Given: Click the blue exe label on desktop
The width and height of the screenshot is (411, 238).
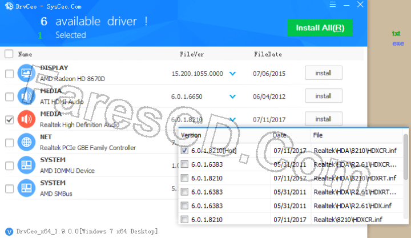Looking at the screenshot, I should click(x=398, y=43).
